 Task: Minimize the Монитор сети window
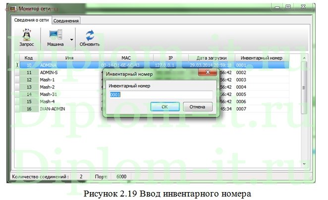tap(277, 7)
